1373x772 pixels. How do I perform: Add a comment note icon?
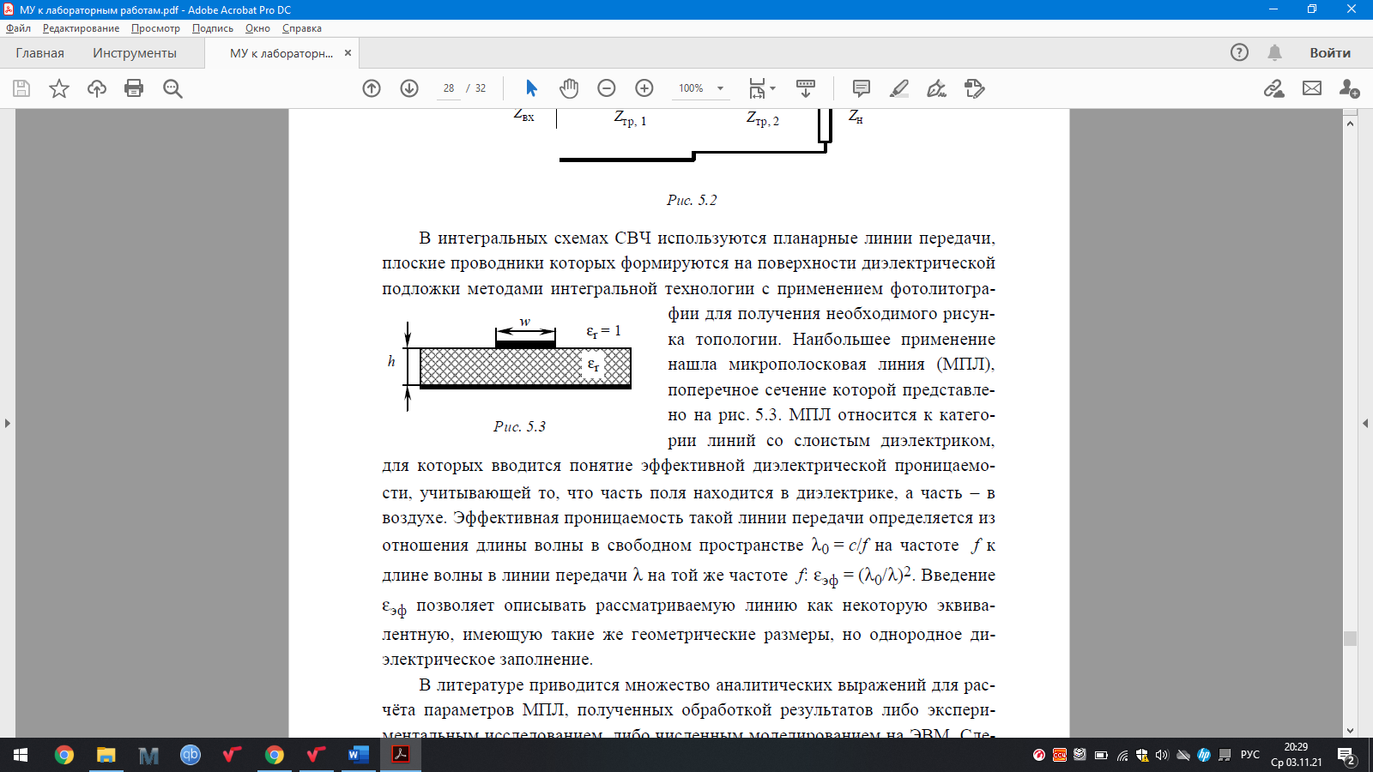pyautogui.click(x=862, y=88)
